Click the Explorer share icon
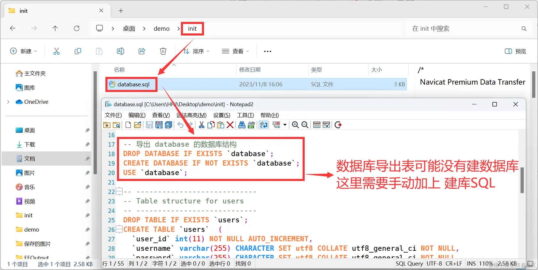The image size is (538, 270). [x=142, y=51]
